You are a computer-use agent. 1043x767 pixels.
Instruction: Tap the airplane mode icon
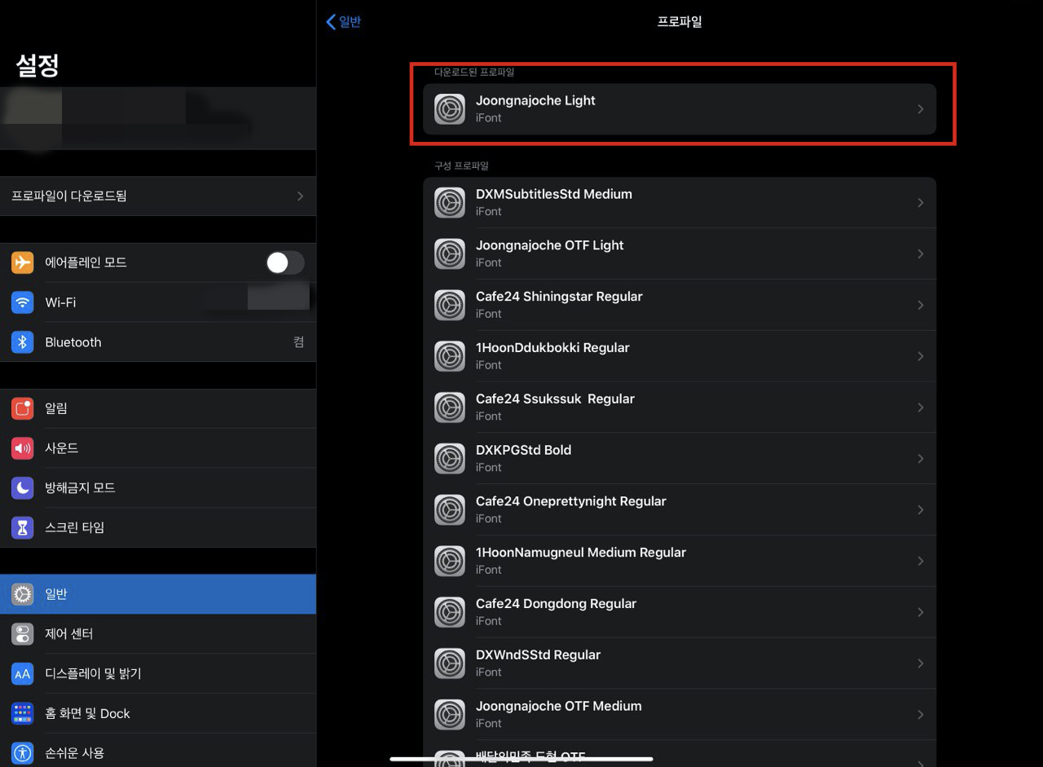pyautogui.click(x=23, y=262)
